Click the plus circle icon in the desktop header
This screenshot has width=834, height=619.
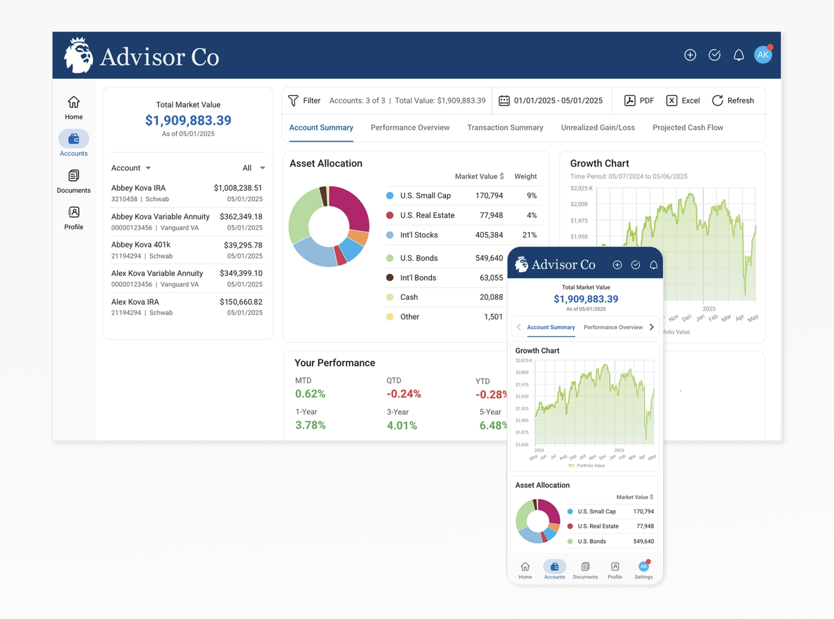click(x=690, y=55)
